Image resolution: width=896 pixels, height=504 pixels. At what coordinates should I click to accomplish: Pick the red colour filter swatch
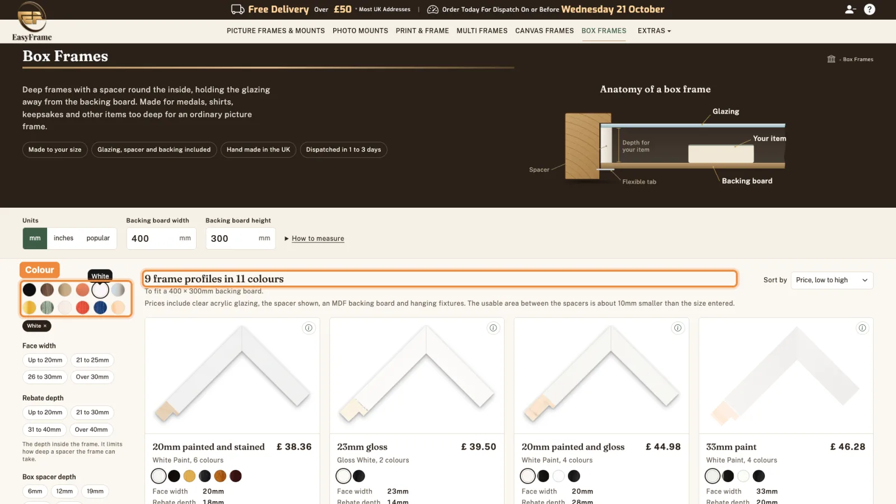[x=83, y=307]
